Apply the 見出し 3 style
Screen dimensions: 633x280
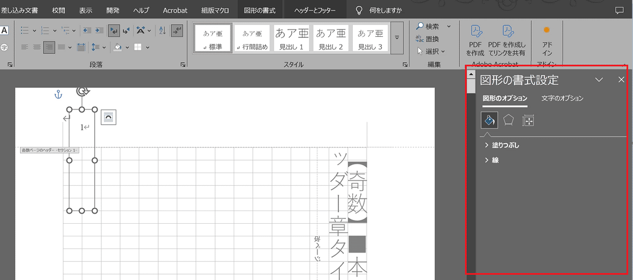(x=370, y=38)
